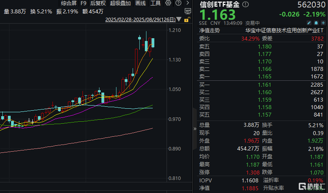This screenshot has height=193, width=328.
Task: Click the 外盘 value 1.96万
Action: (x=251, y=141)
